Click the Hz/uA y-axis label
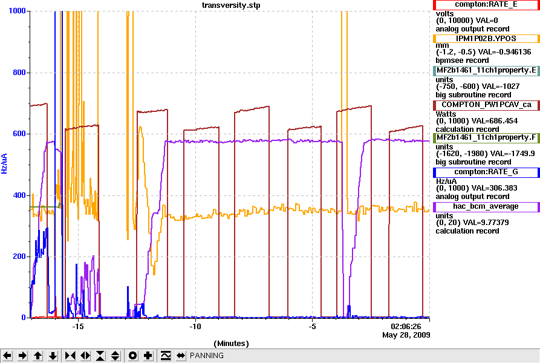Image resolution: width=540 pixels, height=363 pixels. (x=4, y=163)
